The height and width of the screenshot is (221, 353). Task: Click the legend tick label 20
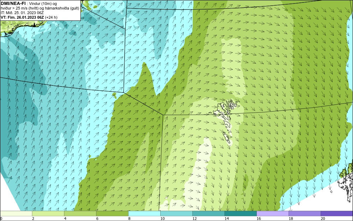[x=323, y=219]
